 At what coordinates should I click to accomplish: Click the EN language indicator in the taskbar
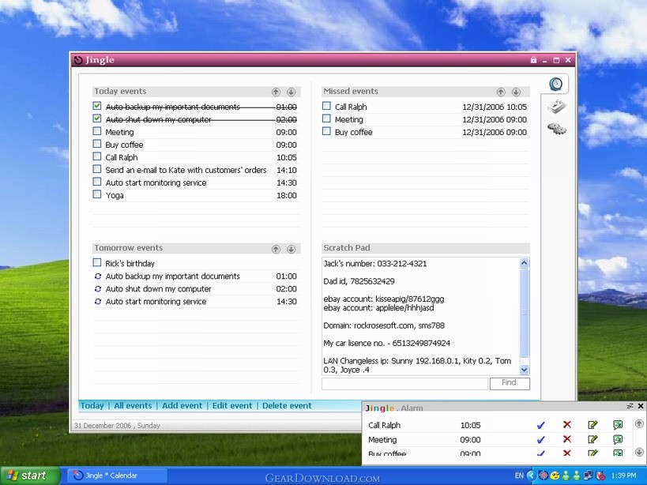pyautogui.click(x=519, y=476)
